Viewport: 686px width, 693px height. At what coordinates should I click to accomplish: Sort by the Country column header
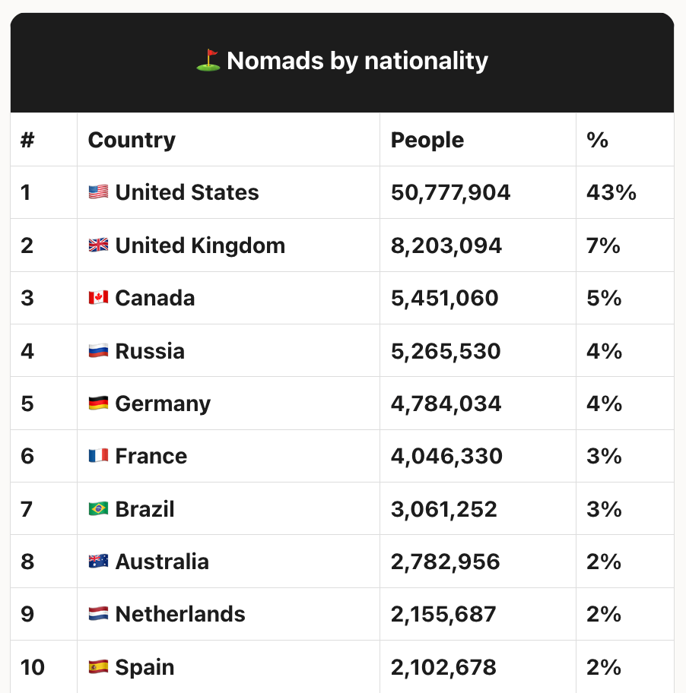[132, 140]
